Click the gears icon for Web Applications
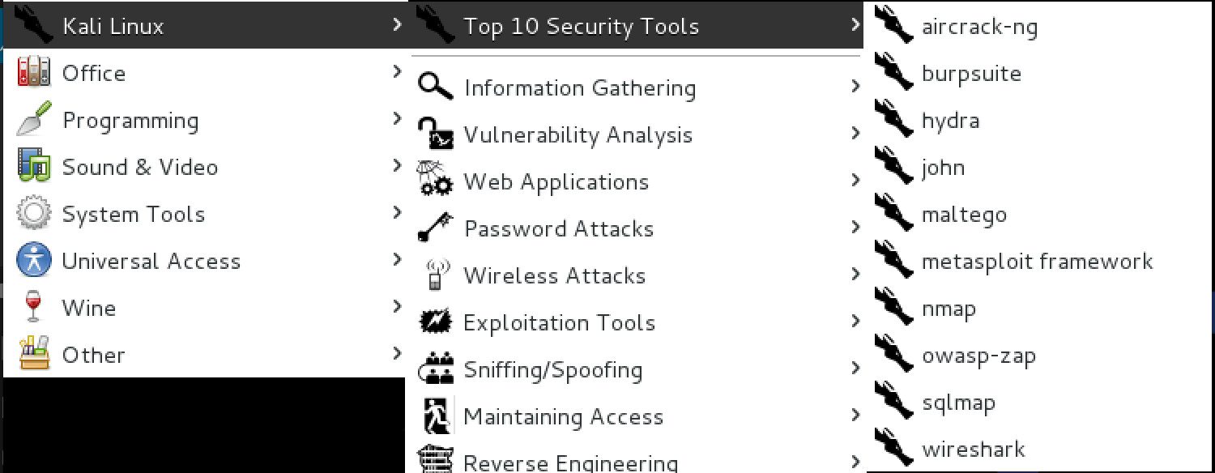The image size is (1215, 473). point(436,181)
